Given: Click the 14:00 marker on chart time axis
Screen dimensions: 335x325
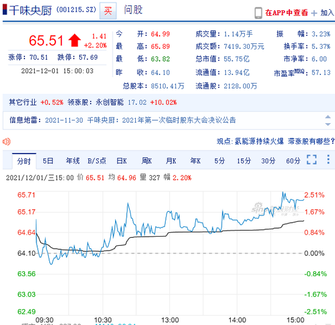Looking at the screenshot, I should click(x=237, y=320).
